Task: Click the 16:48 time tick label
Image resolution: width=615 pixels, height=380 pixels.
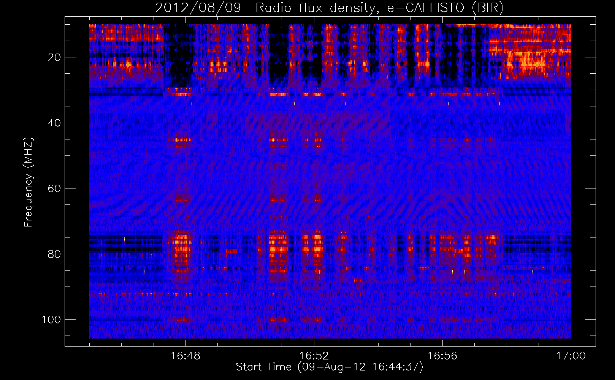Action: pyautogui.click(x=185, y=356)
